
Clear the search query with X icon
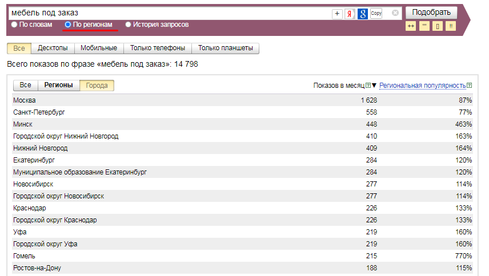[x=395, y=13]
